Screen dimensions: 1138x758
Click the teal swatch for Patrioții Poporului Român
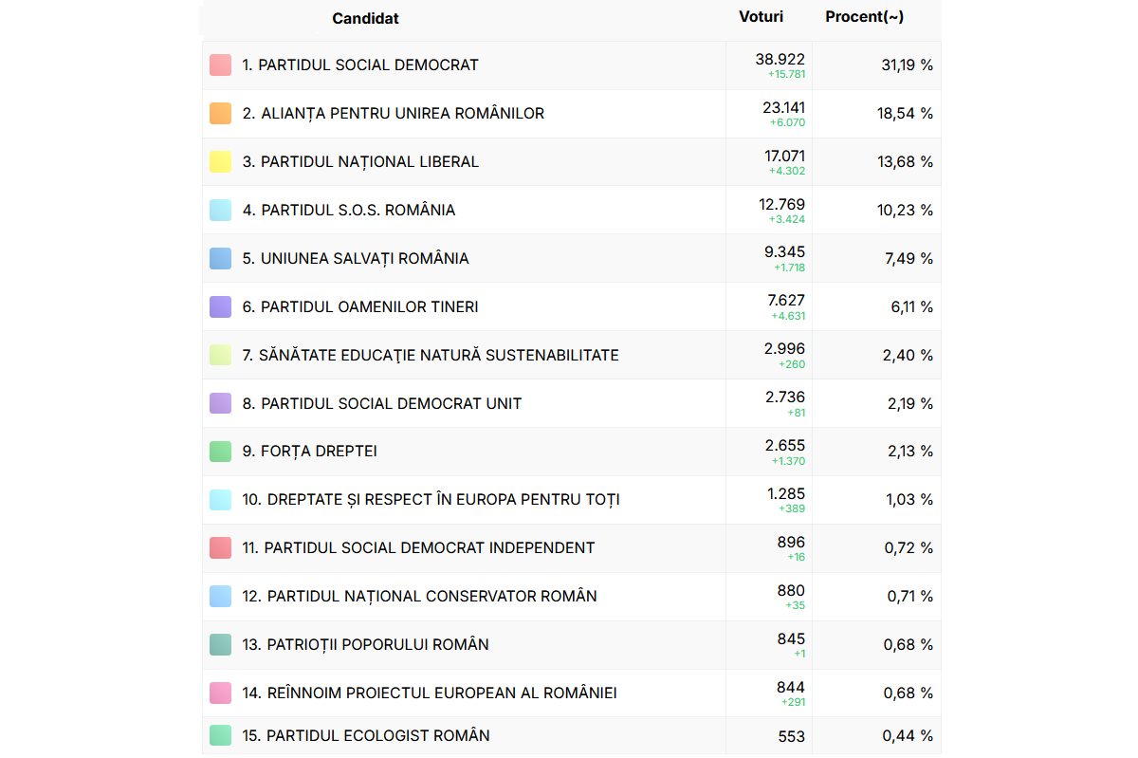point(220,645)
